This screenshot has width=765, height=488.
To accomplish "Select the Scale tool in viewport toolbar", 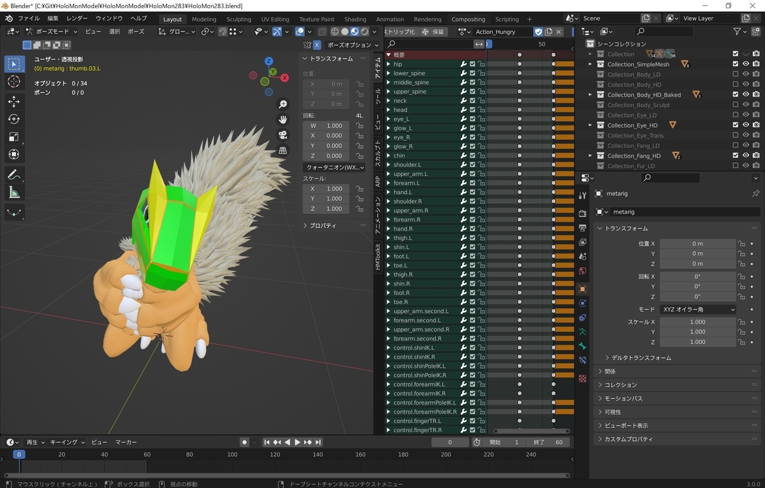I will (x=15, y=137).
